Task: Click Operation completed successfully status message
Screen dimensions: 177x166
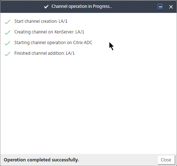Action: point(41,160)
